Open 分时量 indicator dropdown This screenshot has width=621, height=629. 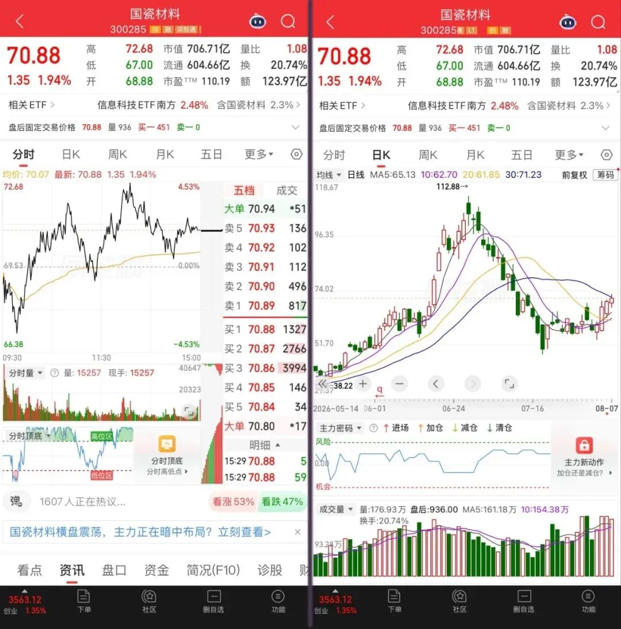tap(26, 373)
